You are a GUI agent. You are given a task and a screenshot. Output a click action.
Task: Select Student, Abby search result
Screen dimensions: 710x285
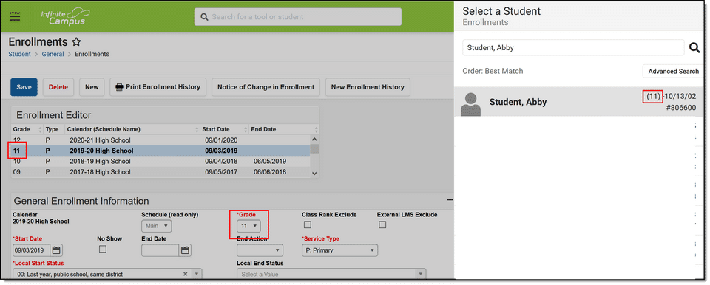click(578, 102)
